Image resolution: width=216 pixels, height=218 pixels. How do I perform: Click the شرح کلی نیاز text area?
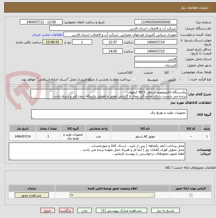(x=108, y=94)
